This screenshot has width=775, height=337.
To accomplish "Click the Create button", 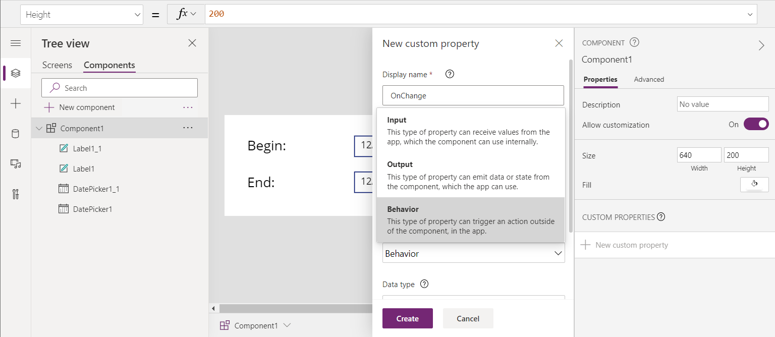I will point(407,318).
